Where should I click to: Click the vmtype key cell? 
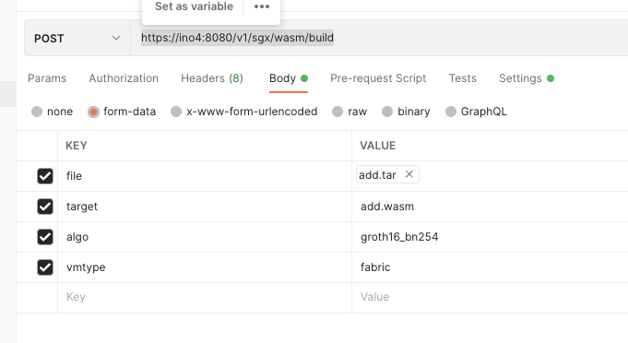[x=205, y=267]
